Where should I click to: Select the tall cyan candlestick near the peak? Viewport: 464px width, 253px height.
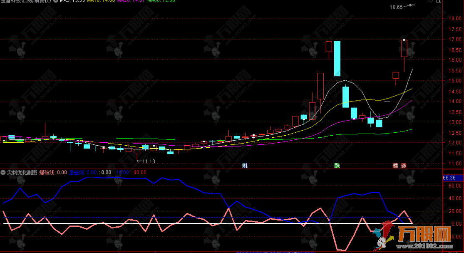[x=337, y=58]
